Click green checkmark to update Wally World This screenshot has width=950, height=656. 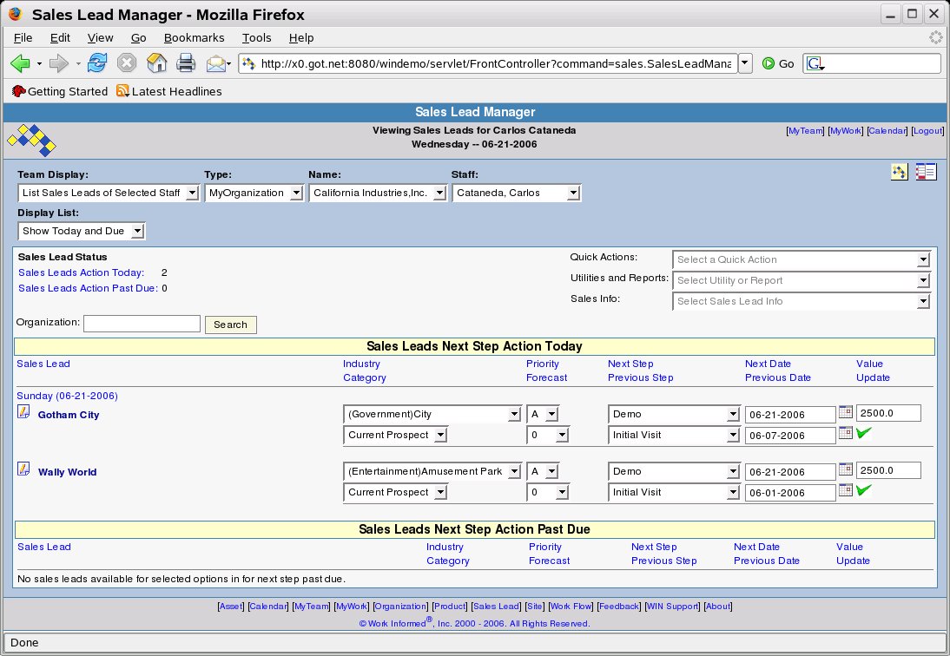863,490
